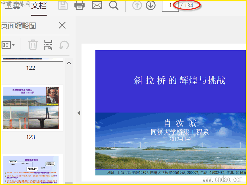Click the date 2012-11-9 on slide

180,139
